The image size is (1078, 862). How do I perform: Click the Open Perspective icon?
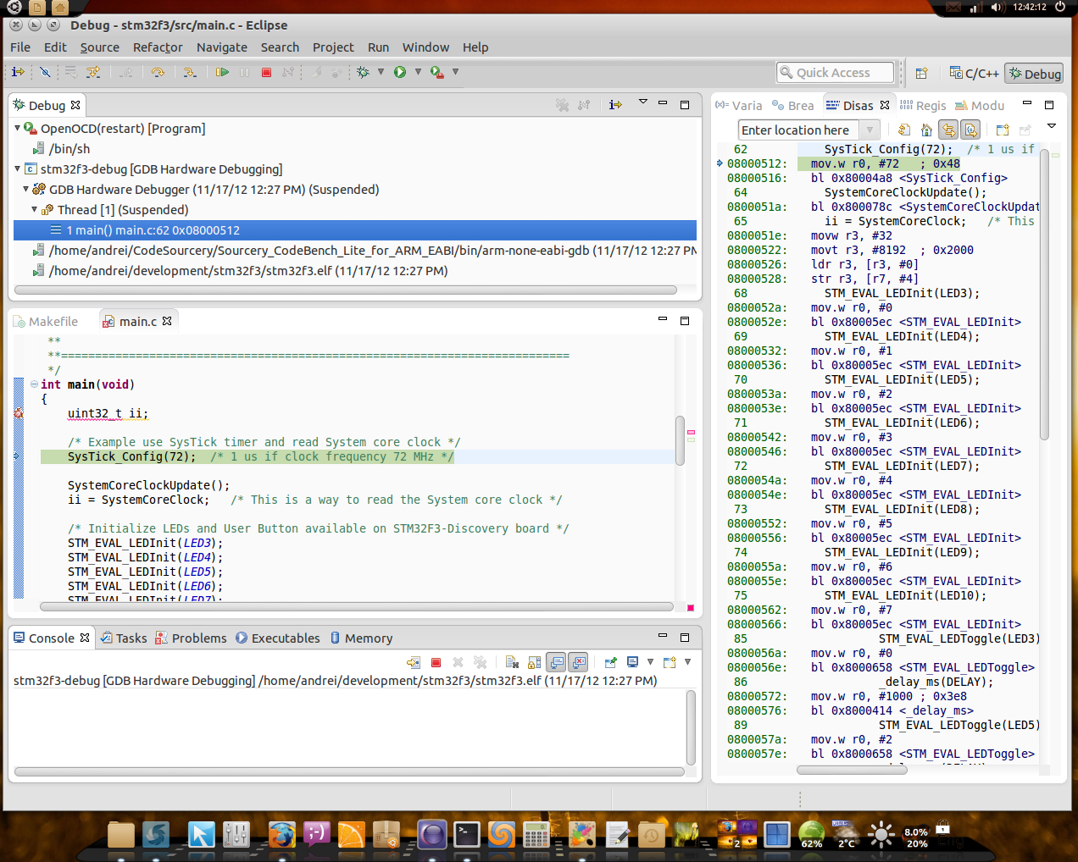[x=921, y=74]
